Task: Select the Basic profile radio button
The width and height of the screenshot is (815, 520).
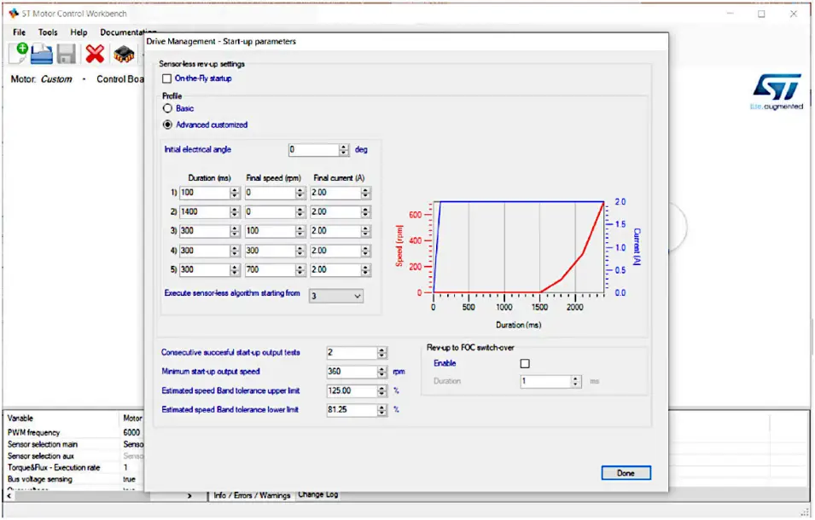Action: click(x=167, y=108)
